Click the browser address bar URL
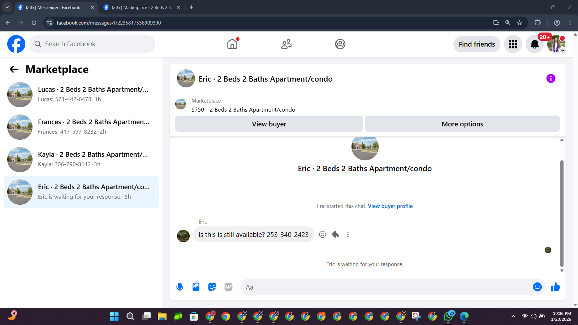This screenshot has height=325, width=578. pos(109,23)
